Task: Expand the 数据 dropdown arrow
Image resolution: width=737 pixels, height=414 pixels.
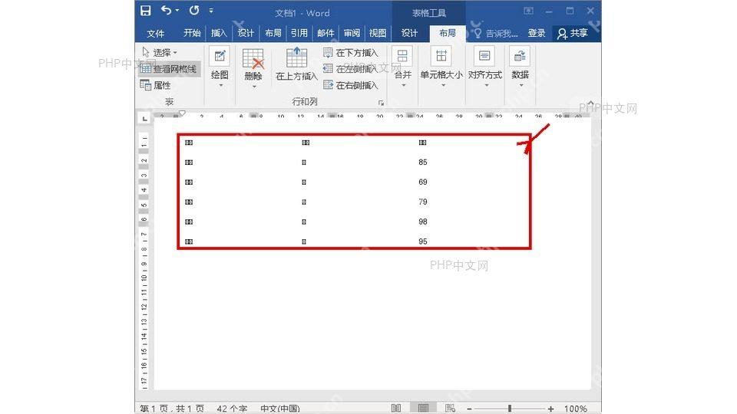Action: click(521, 85)
